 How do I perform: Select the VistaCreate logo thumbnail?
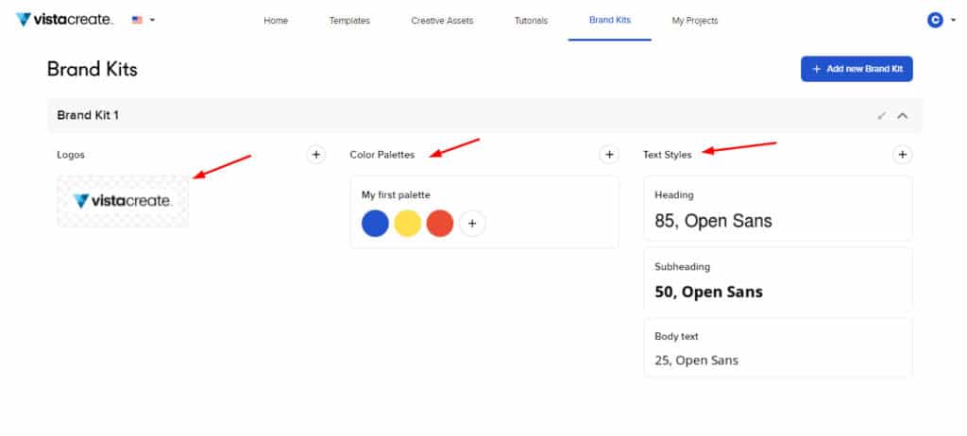point(123,201)
